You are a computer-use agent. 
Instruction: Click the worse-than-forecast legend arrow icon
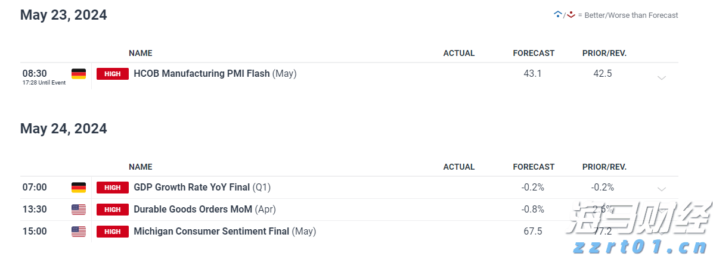571,14
